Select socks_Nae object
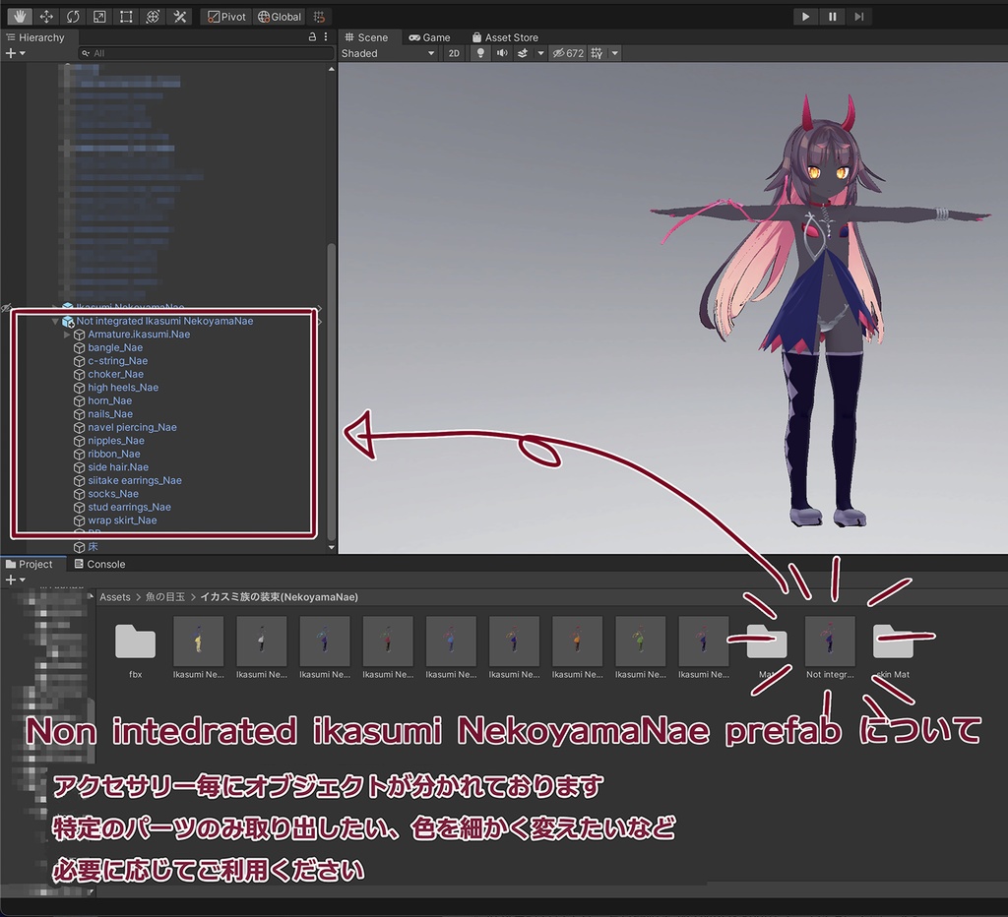Image resolution: width=1008 pixels, height=917 pixels. click(113, 494)
